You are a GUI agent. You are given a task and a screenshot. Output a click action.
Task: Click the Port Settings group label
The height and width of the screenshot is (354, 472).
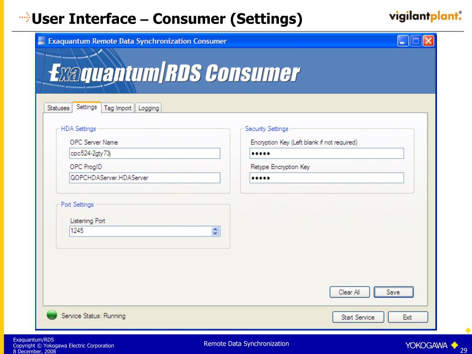point(77,204)
